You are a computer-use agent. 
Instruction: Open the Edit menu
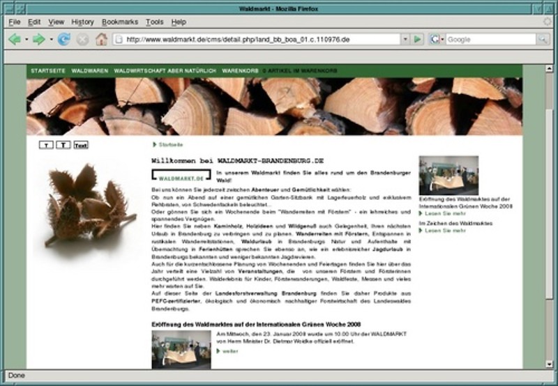tap(34, 22)
